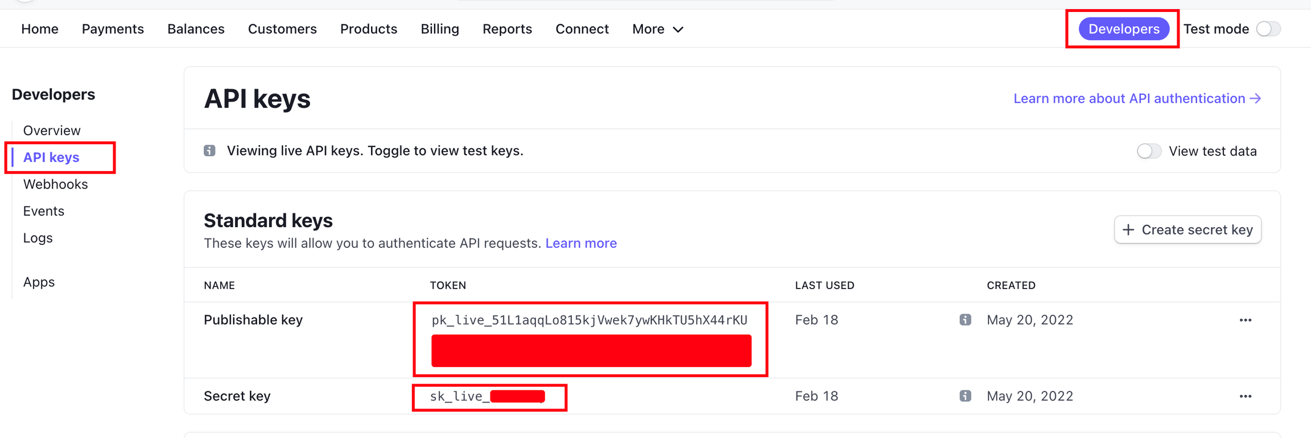Click Learn more link under Standard keys

581,243
